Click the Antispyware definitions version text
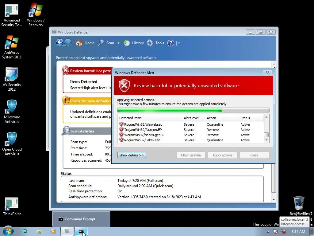The height and width of the screenshot is (236, 314). pos(159,197)
